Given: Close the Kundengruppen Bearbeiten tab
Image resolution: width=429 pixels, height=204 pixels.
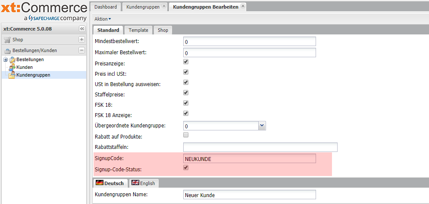Looking at the screenshot, I should [x=243, y=6].
